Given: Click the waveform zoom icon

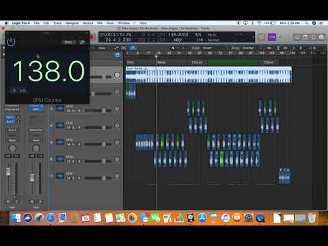Looking at the screenshot, I should coord(269,48).
